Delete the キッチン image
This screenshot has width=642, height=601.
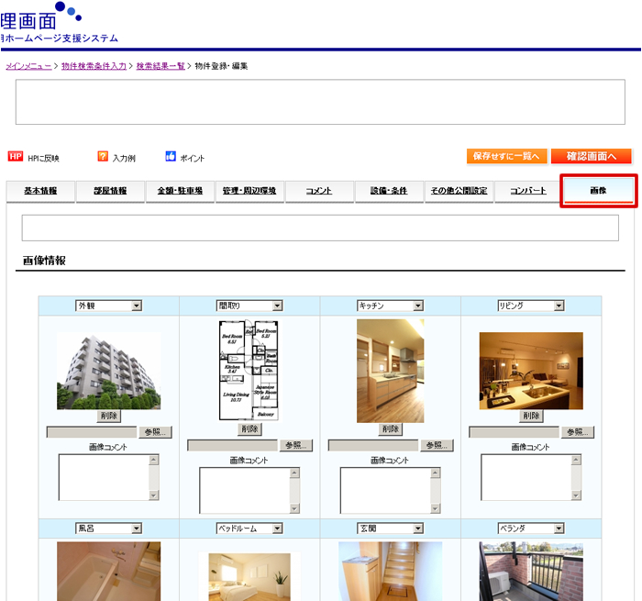[391, 429]
